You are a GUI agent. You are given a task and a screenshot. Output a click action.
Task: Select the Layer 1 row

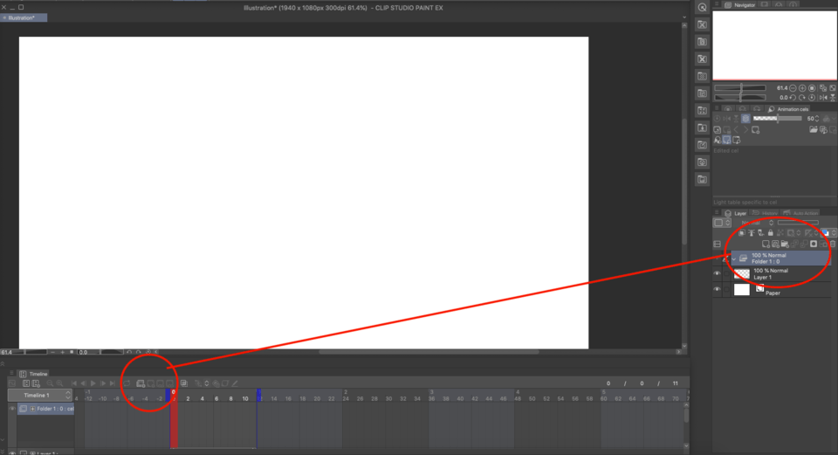tap(780, 273)
